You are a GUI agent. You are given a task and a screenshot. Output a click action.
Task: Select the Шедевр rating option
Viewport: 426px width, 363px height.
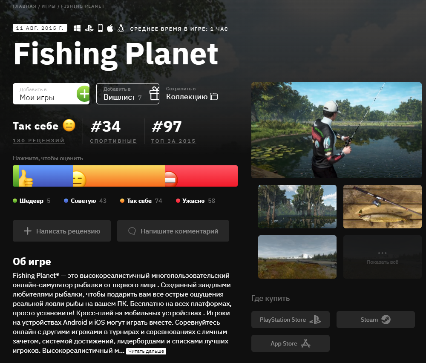(32, 201)
